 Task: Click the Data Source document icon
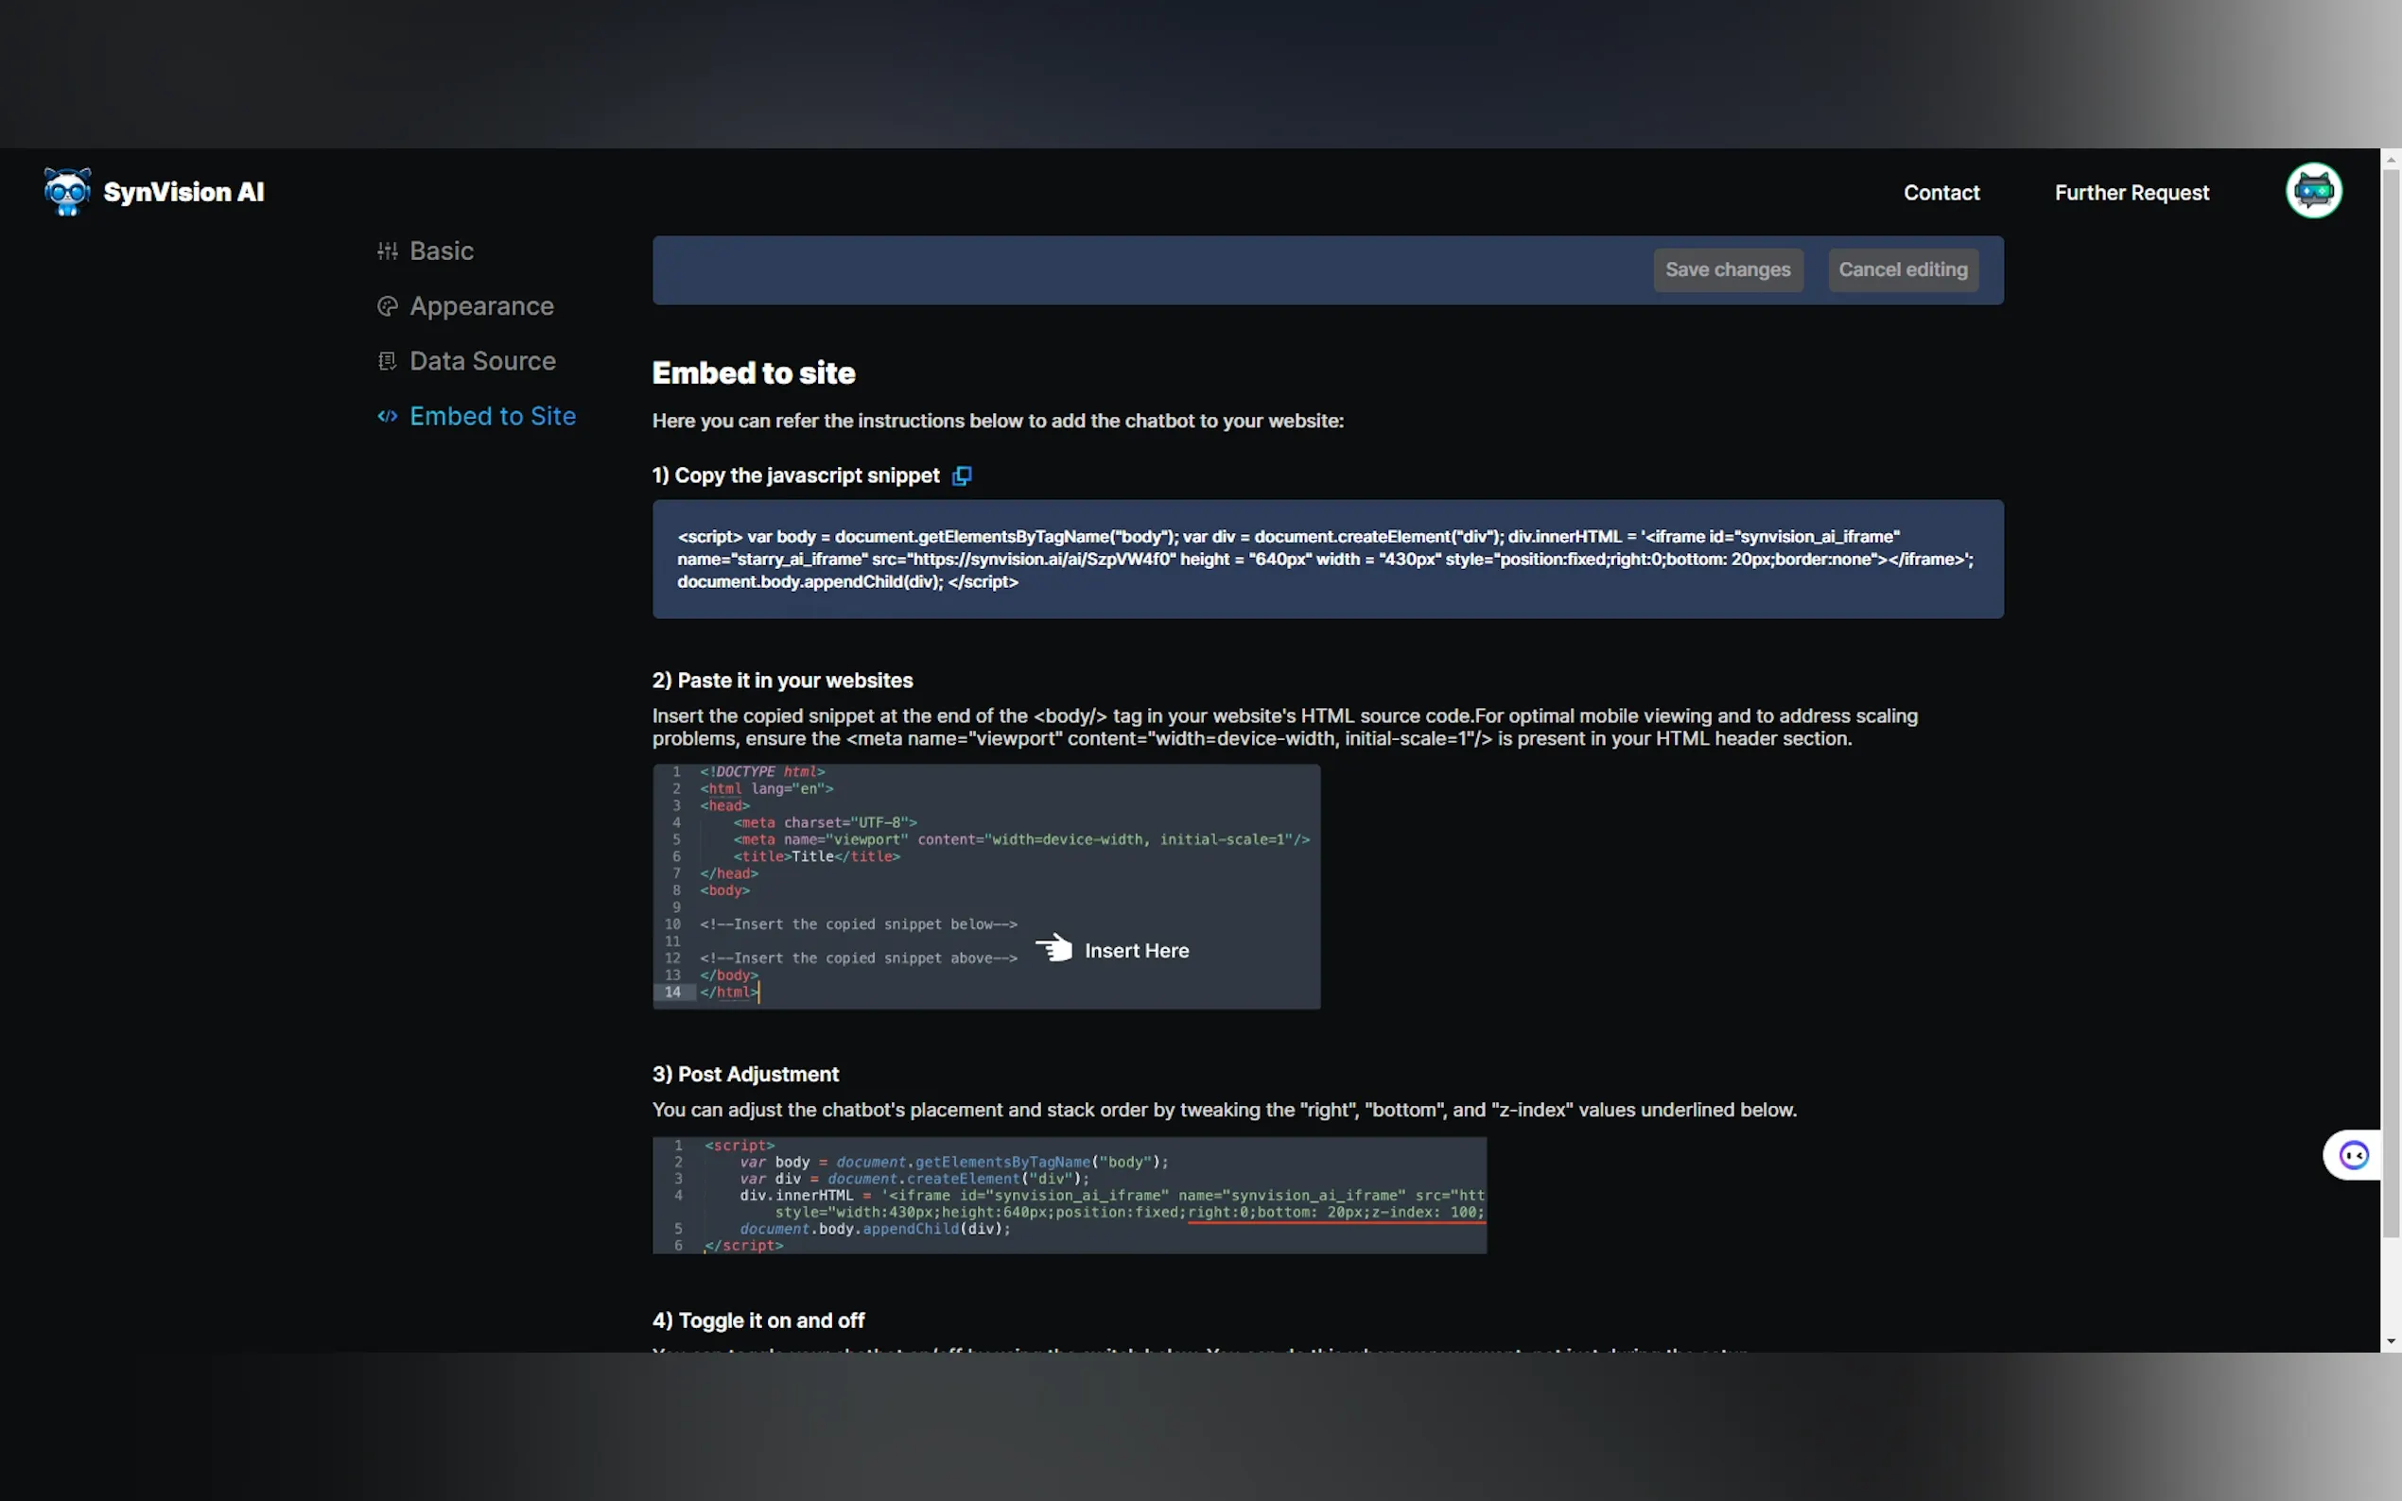[388, 361]
